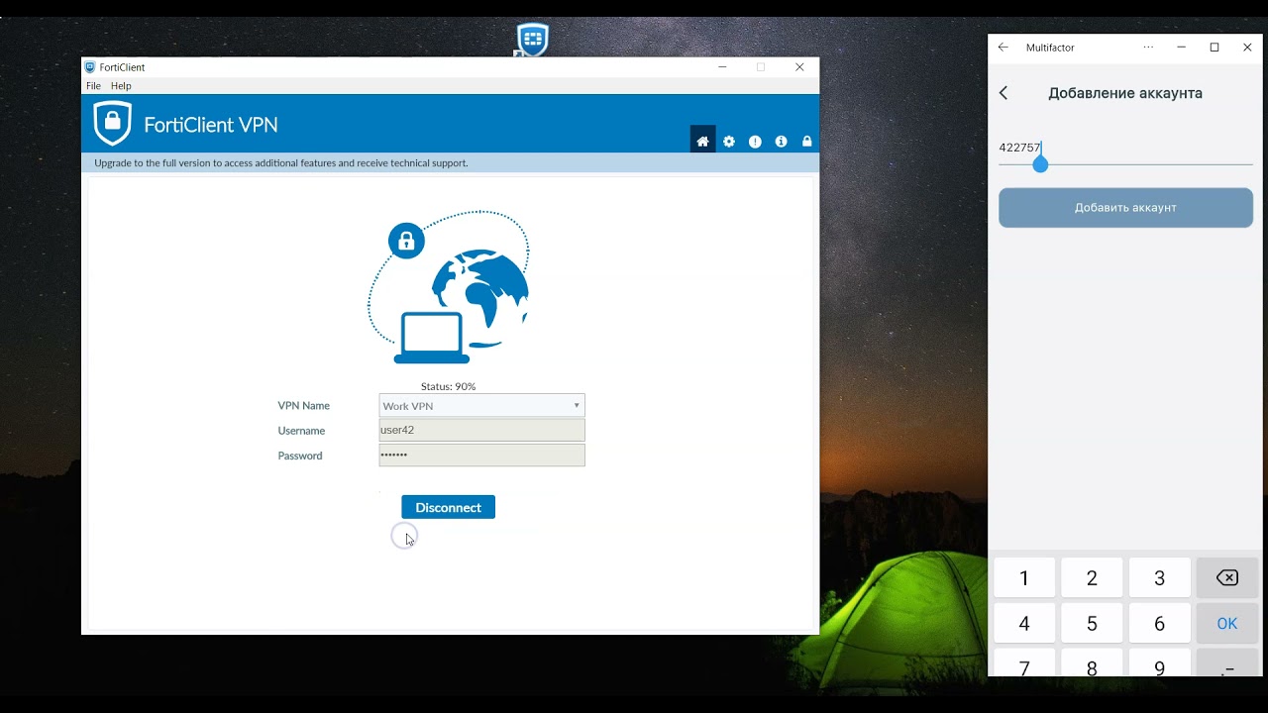This screenshot has width=1268, height=713.
Task: Click the FortiClient title bar app icon
Action: tap(90, 67)
